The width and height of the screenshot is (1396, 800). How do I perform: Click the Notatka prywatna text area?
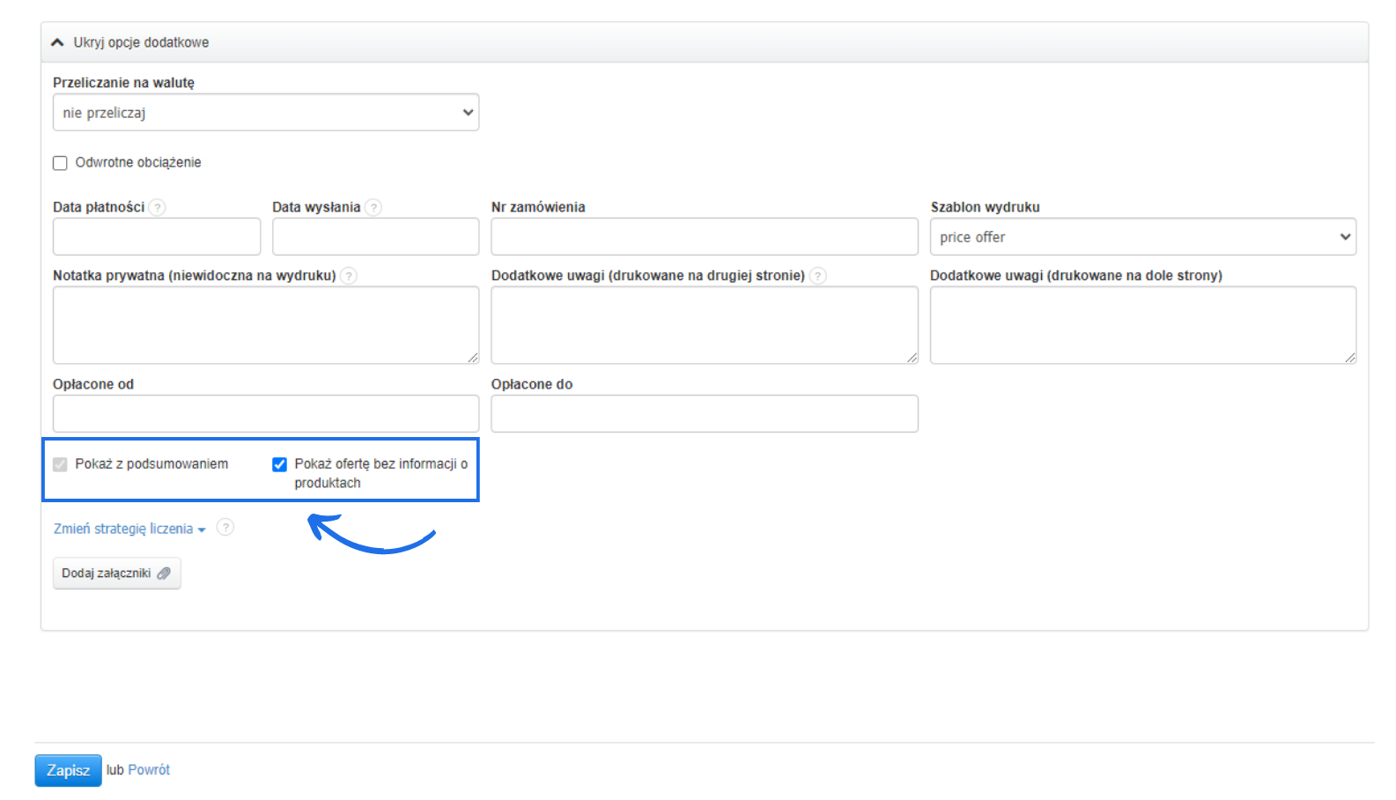(x=266, y=325)
